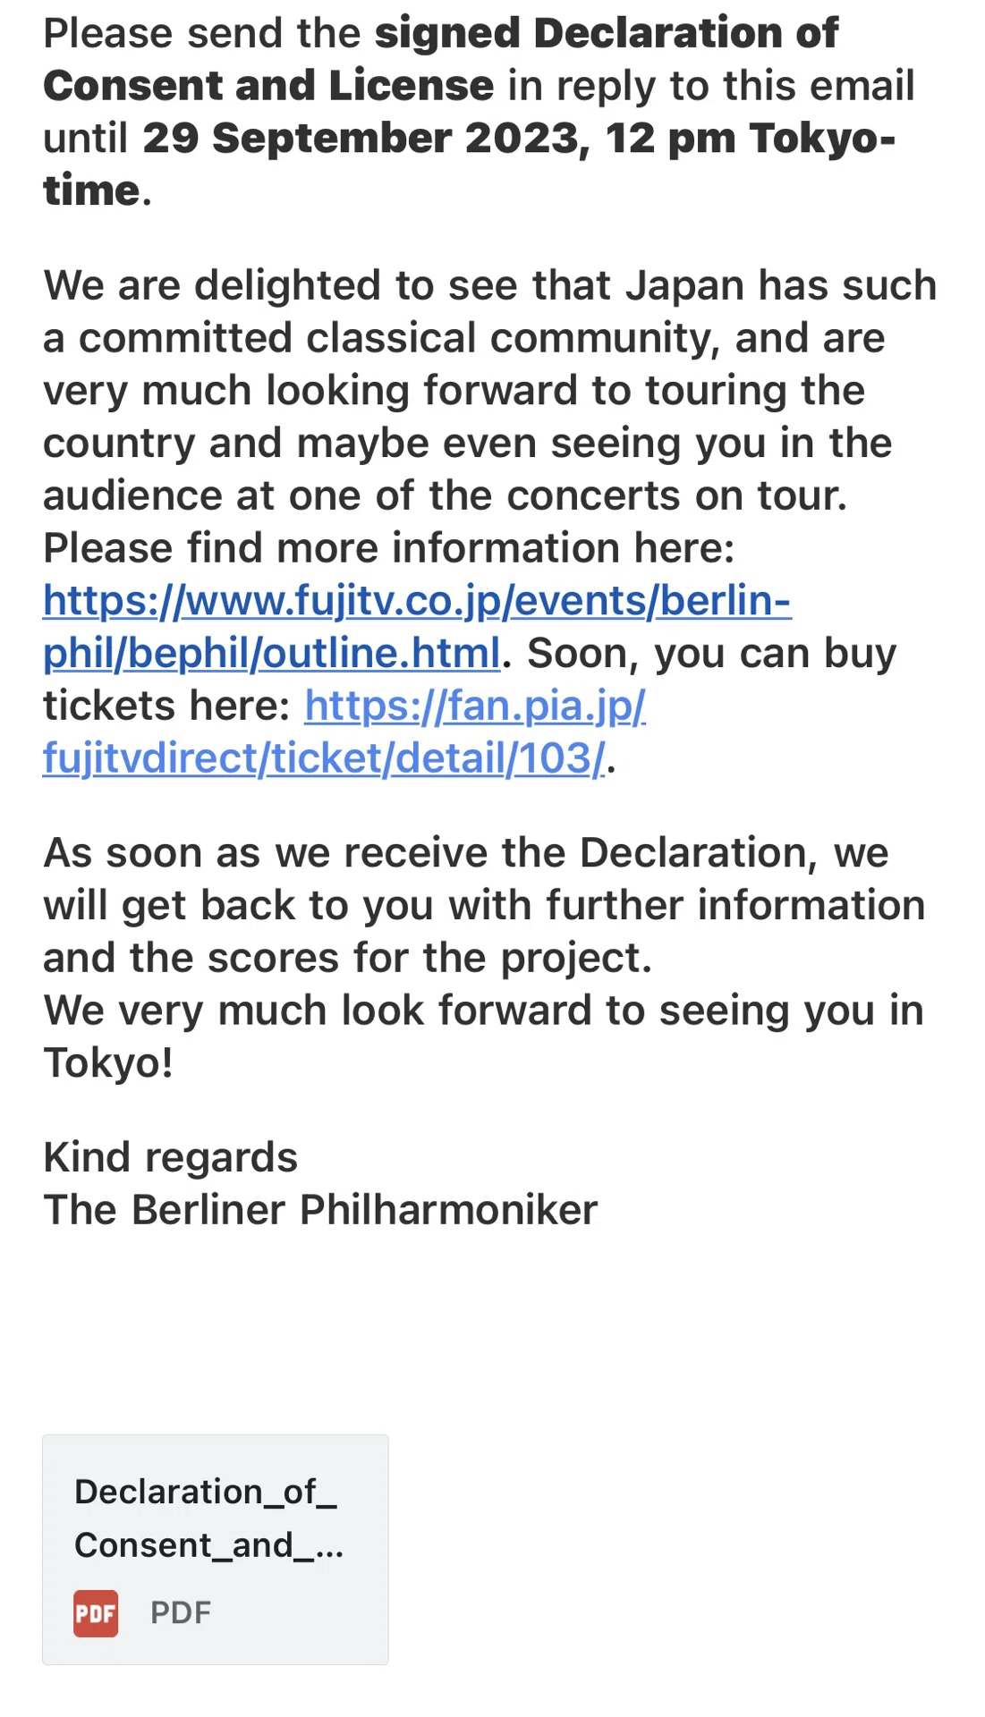Tap the 'As soon as we receive' paragraph
The height and width of the screenshot is (1717, 985).
tap(484, 905)
